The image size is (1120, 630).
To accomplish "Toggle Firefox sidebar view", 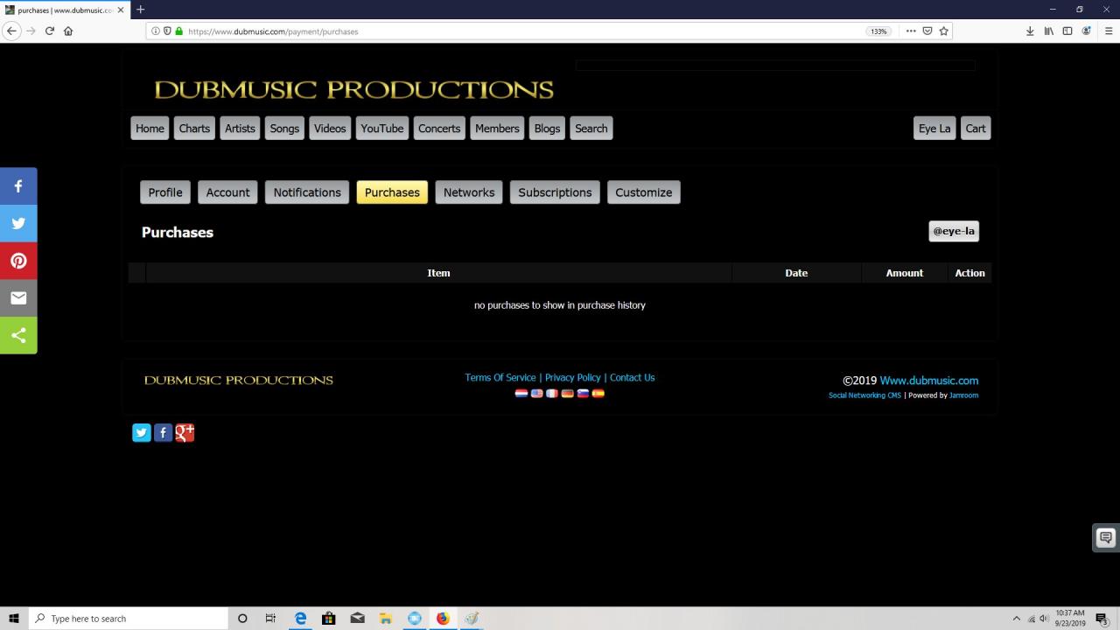I will pyautogui.click(x=1067, y=31).
